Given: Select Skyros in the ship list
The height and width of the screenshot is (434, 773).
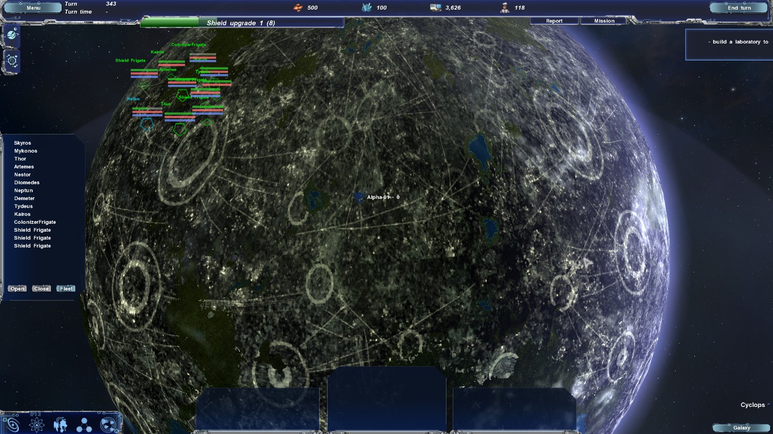Looking at the screenshot, I should tap(23, 143).
